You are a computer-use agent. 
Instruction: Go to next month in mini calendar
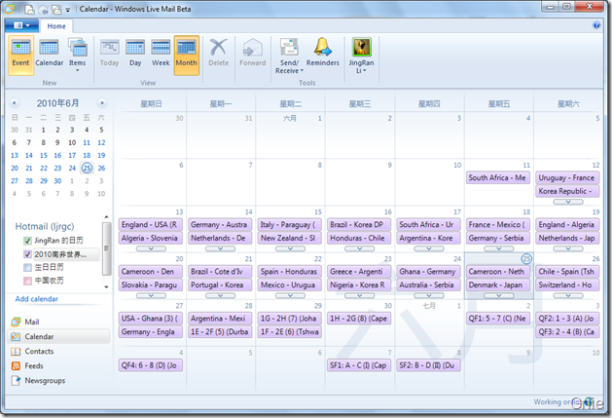pyautogui.click(x=102, y=103)
